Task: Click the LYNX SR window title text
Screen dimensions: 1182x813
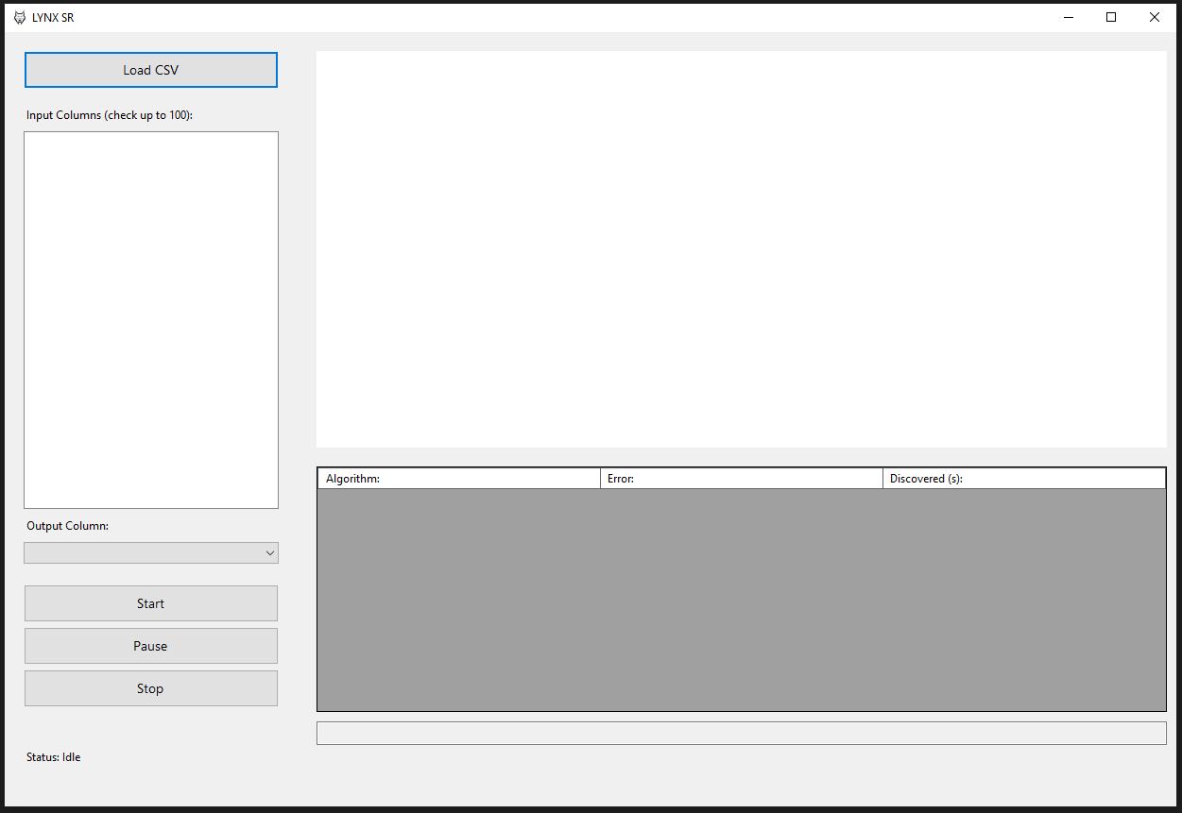Action: click(53, 17)
